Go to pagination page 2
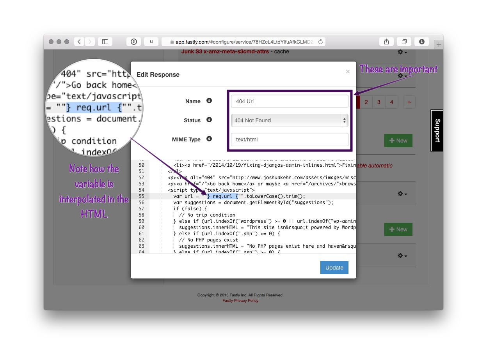Viewport: 487px width, 363px height. pos(366,102)
